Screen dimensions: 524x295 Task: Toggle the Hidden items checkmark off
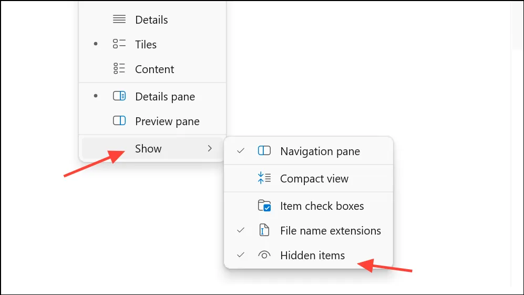[241, 255]
